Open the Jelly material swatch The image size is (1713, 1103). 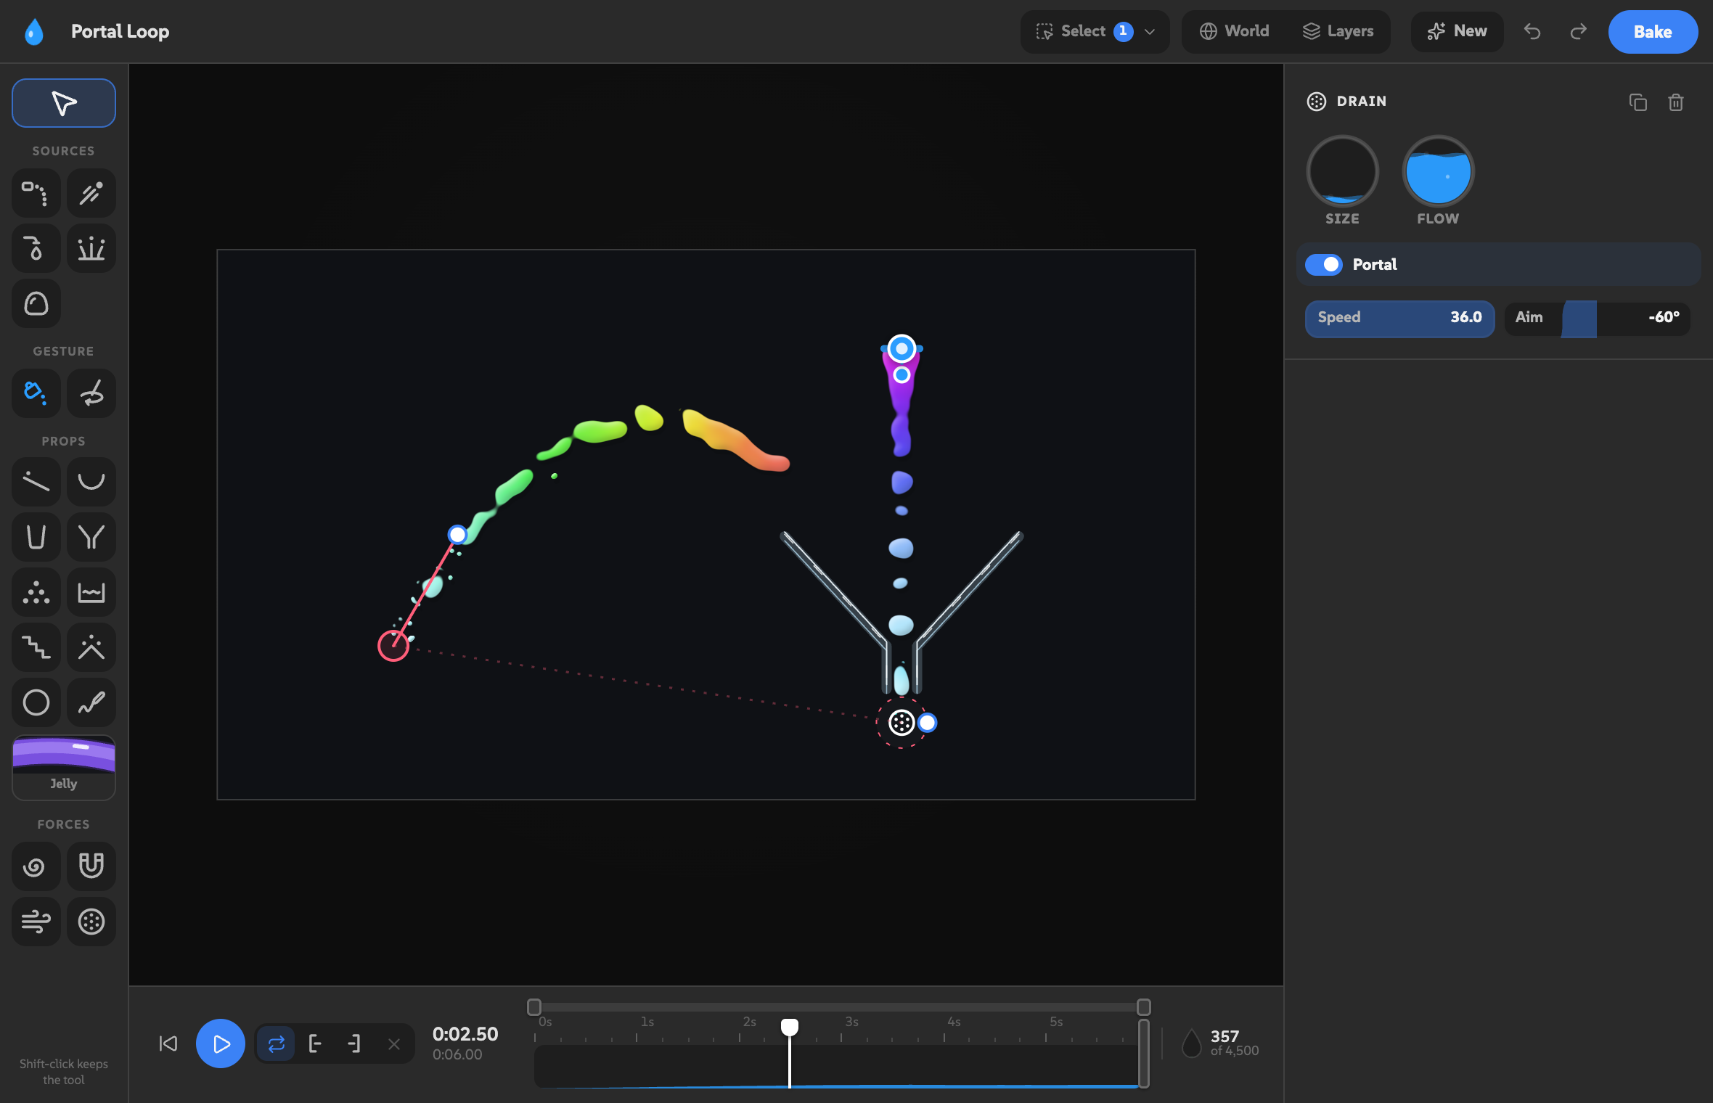[64, 768]
